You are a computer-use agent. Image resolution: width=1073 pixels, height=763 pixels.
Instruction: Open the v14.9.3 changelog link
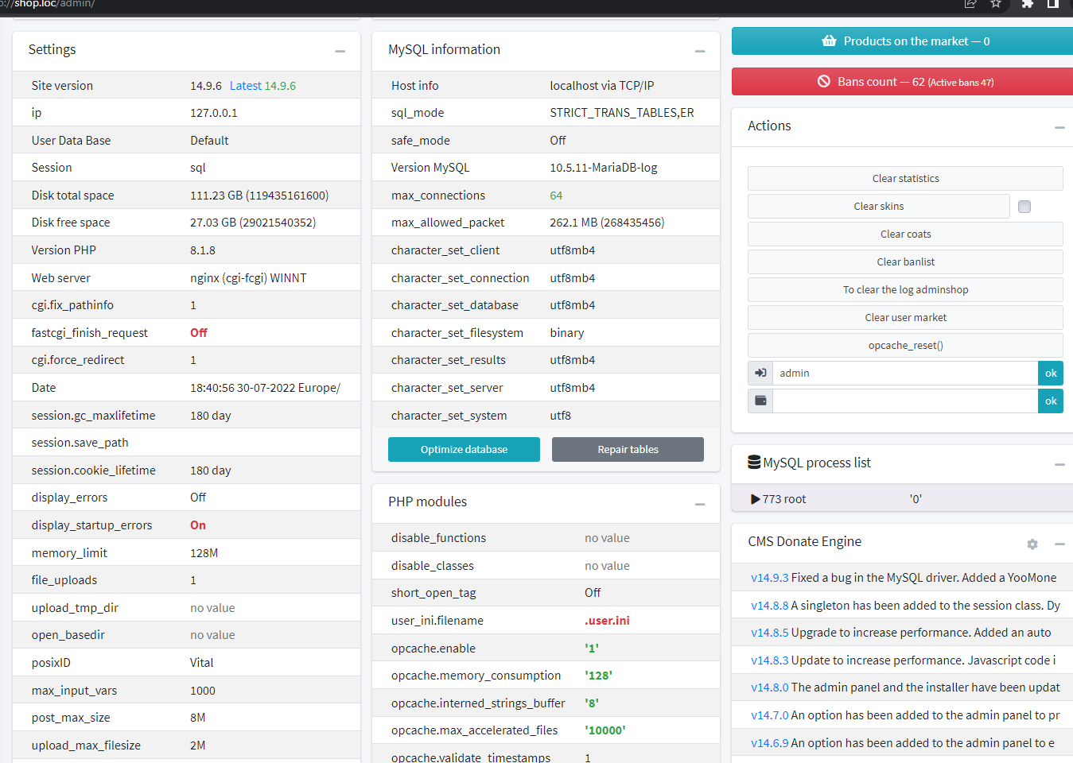coord(769,578)
